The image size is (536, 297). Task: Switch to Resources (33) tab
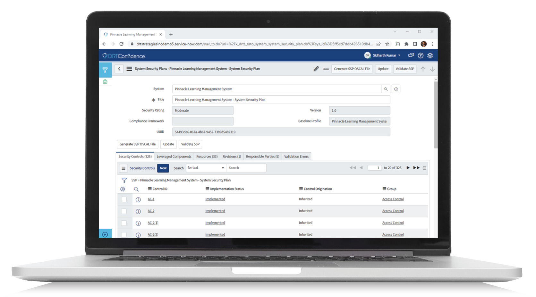coord(207,157)
